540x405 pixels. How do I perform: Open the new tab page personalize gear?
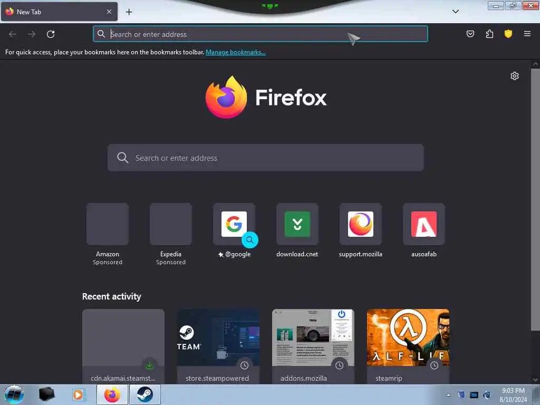[515, 76]
